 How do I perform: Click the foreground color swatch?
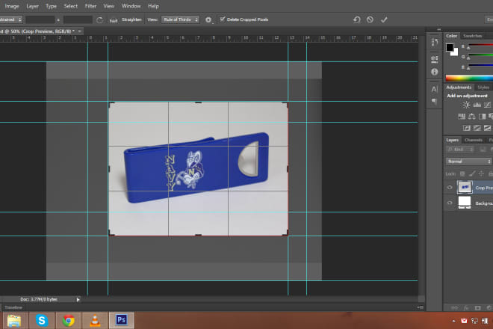click(x=450, y=47)
